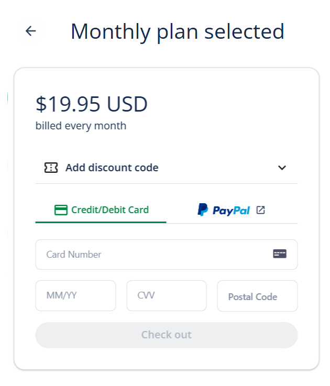330x386 pixels.
Task: Select the PayPal payment tab
Action: pos(232,211)
